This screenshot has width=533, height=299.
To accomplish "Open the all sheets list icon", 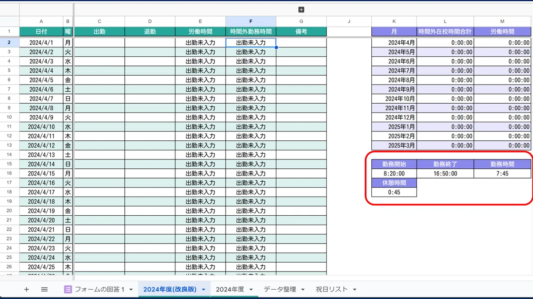I will click(x=44, y=289).
